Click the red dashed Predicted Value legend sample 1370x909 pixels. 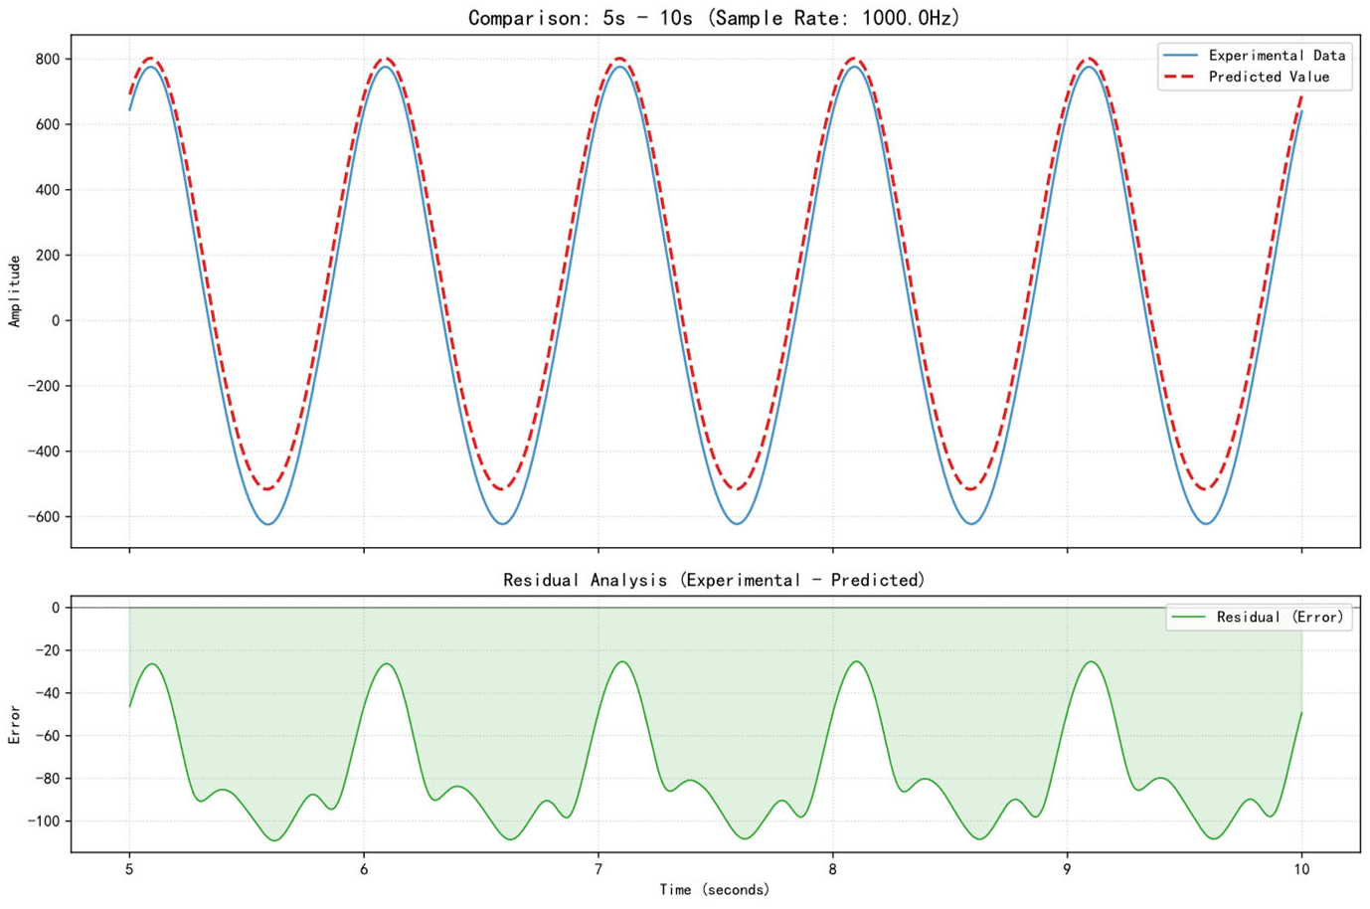1180,77
